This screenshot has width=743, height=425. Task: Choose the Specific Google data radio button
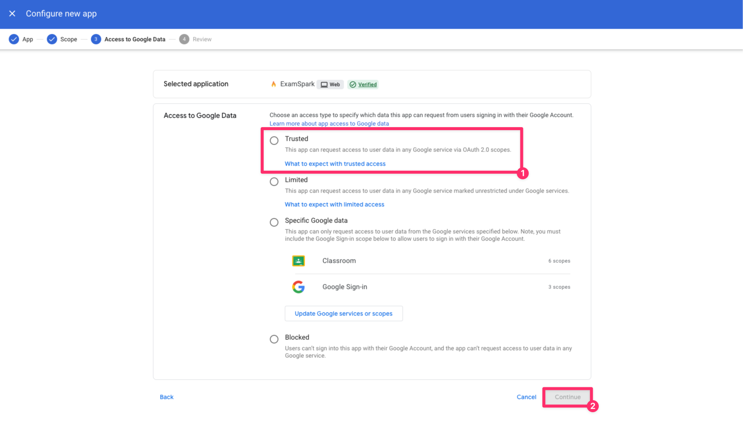[274, 222]
